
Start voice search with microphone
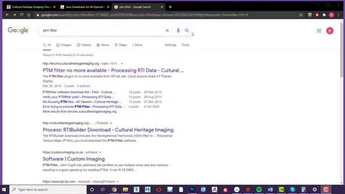click(x=178, y=31)
